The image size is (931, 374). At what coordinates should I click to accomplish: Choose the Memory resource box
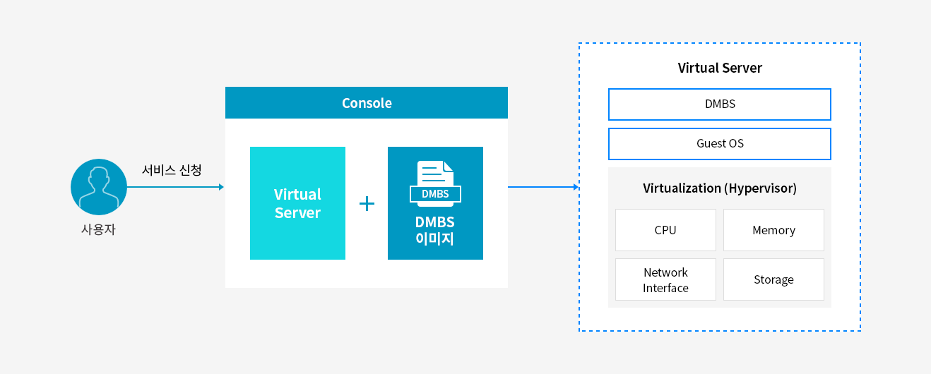pos(773,230)
